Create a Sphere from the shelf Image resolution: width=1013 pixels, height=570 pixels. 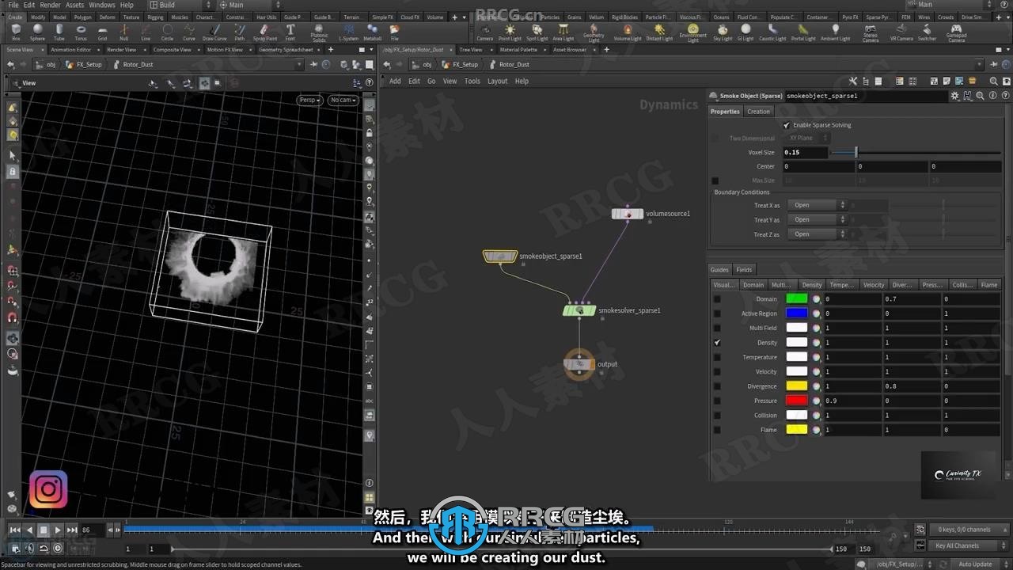pos(37,32)
